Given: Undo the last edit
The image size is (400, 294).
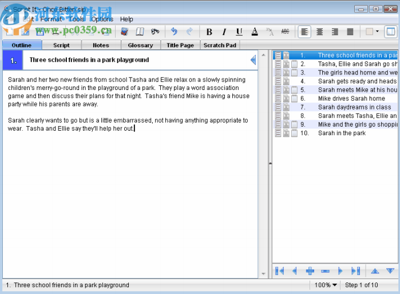Looking at the screenshot, I should click(x=174, y=32).
